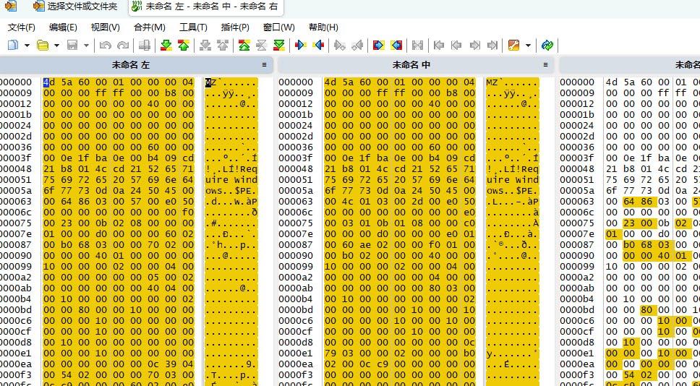
Task: Jump to the previous difference (green up arrow)
Action: (x=183, y=46)
